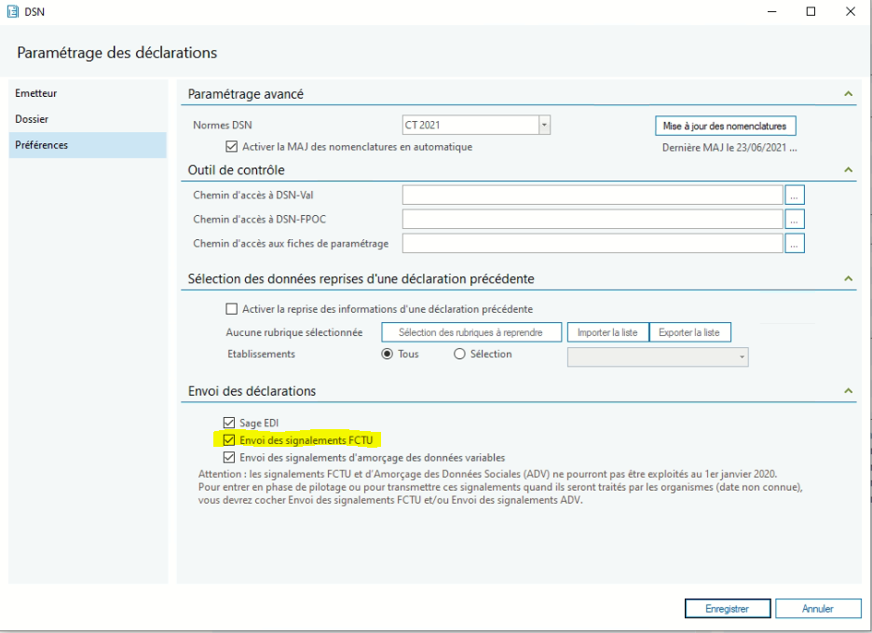Open the Dossier section in sidebar

pyautogui.click(x=33, y=119)
